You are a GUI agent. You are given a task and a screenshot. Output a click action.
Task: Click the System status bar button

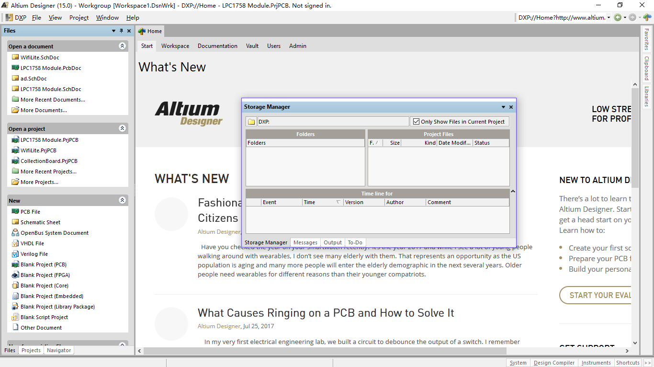(518, 363)
